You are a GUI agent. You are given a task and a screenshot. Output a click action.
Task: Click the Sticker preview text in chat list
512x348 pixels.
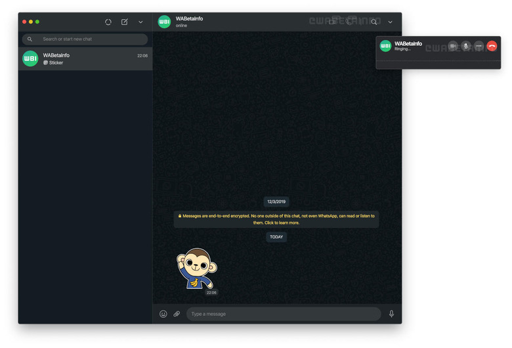[x=56, y=63]
